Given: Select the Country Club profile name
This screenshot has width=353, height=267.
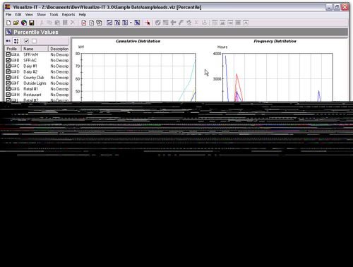Looking at the screenshot, I should tap(34, 78).
